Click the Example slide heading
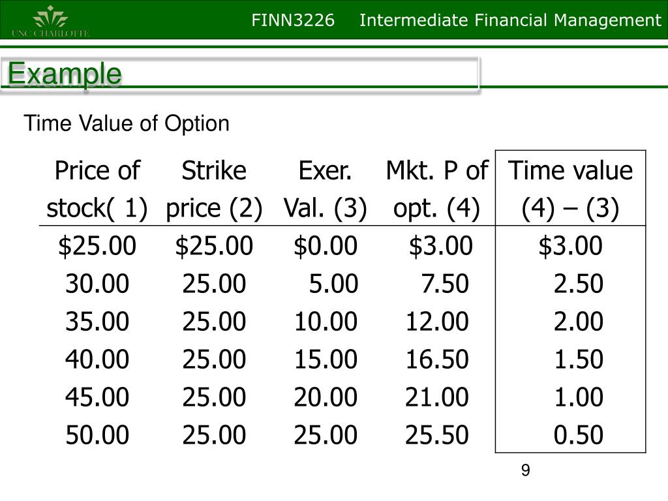 click(x=65, y=74)
